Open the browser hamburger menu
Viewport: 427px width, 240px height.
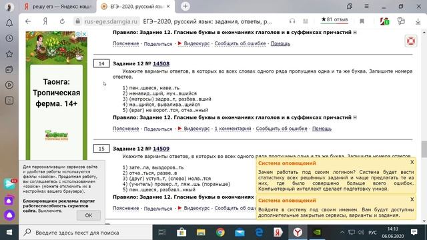tap(366, 6)
